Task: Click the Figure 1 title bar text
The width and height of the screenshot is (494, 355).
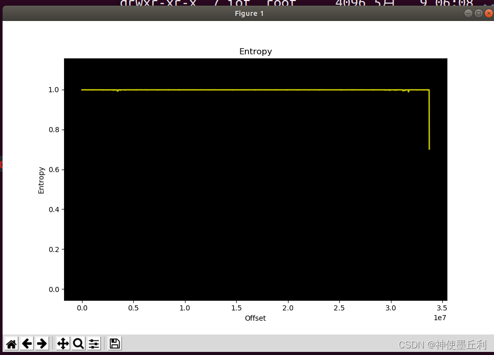Action: click(249, 13)
